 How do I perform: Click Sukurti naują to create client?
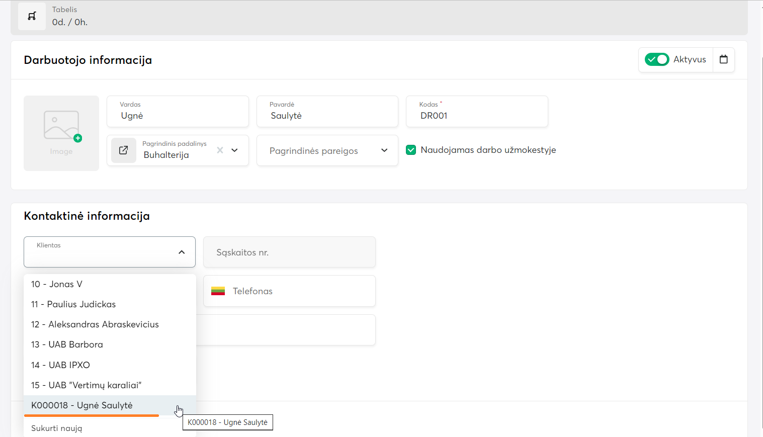coord(57,428)
